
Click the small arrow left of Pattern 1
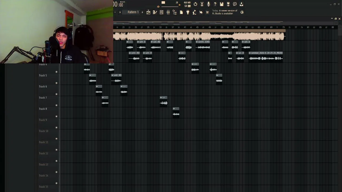tap(120, 12)
